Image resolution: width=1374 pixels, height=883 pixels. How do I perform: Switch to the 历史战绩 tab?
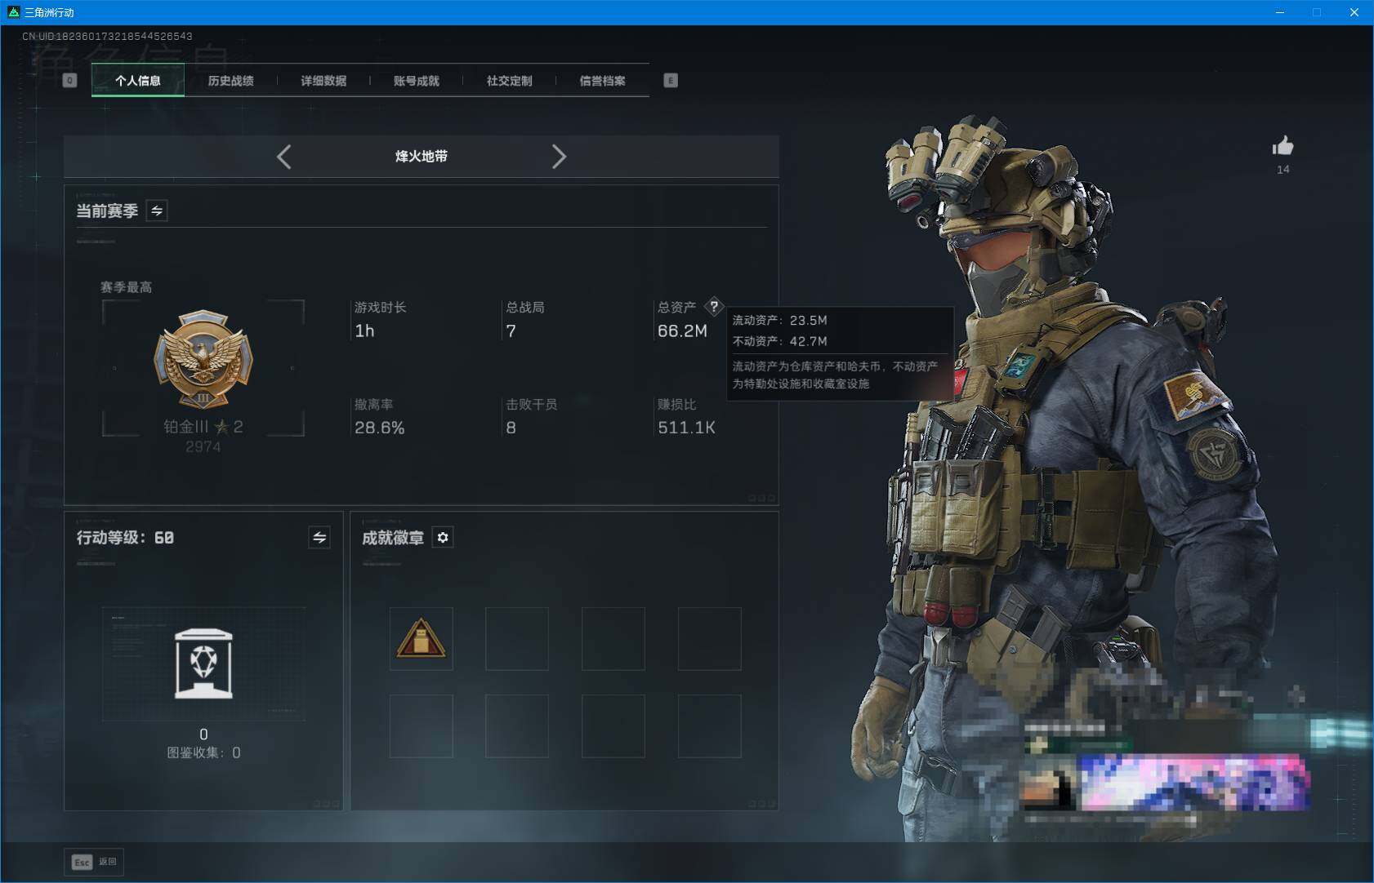(x=231, y=80)
